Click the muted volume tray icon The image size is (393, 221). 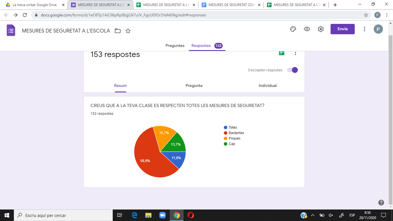point(331,215)
